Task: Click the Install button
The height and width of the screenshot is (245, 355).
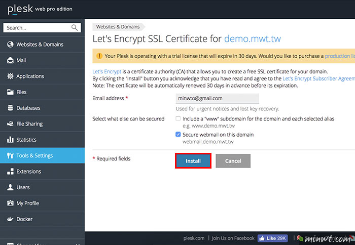Action: pyautogui.click(x=193, y=160)
